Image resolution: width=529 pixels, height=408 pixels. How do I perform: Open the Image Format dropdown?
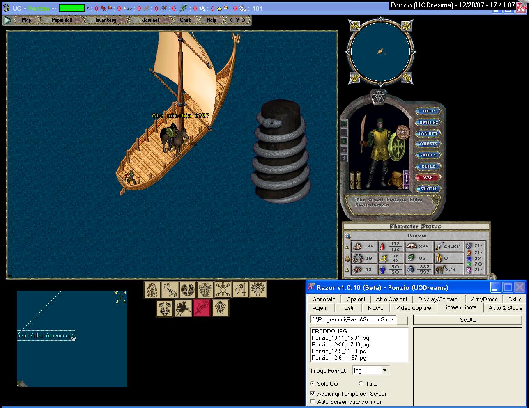(384, 371)
